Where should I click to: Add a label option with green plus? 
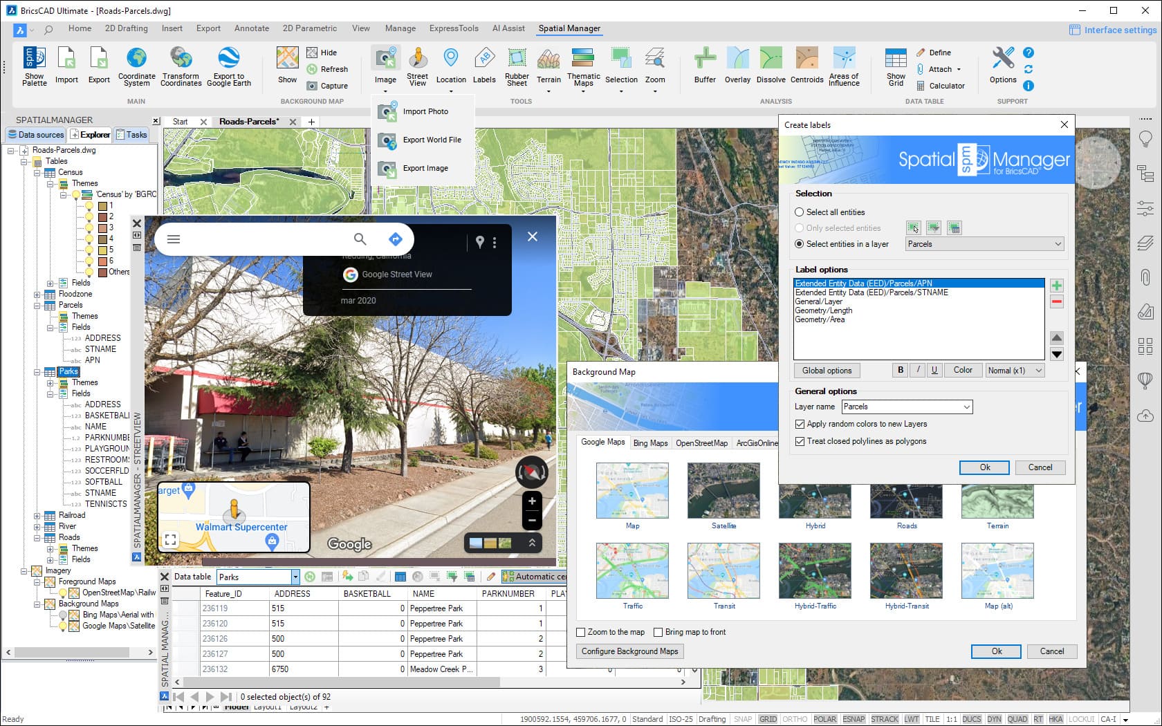click(x=1056, y=286)
